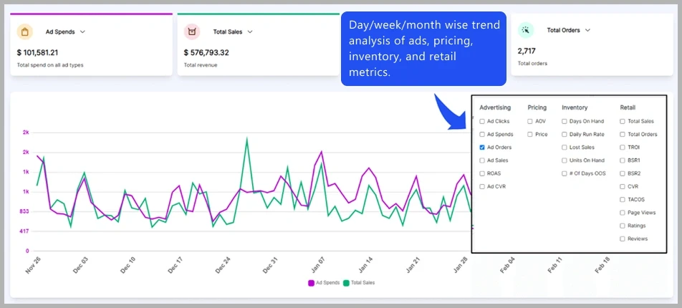
Task: Uncheck the Ad Orders checkbox
Action: (482, 148)
